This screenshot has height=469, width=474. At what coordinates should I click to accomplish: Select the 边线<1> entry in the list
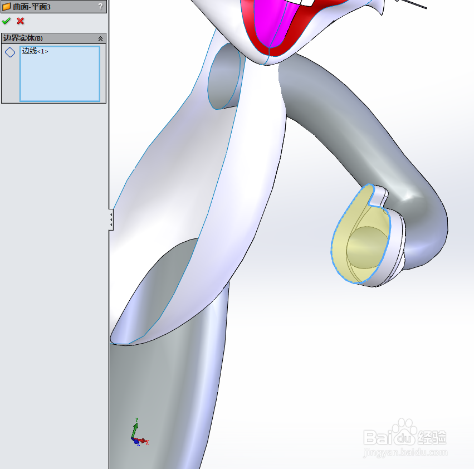(35, 51)
